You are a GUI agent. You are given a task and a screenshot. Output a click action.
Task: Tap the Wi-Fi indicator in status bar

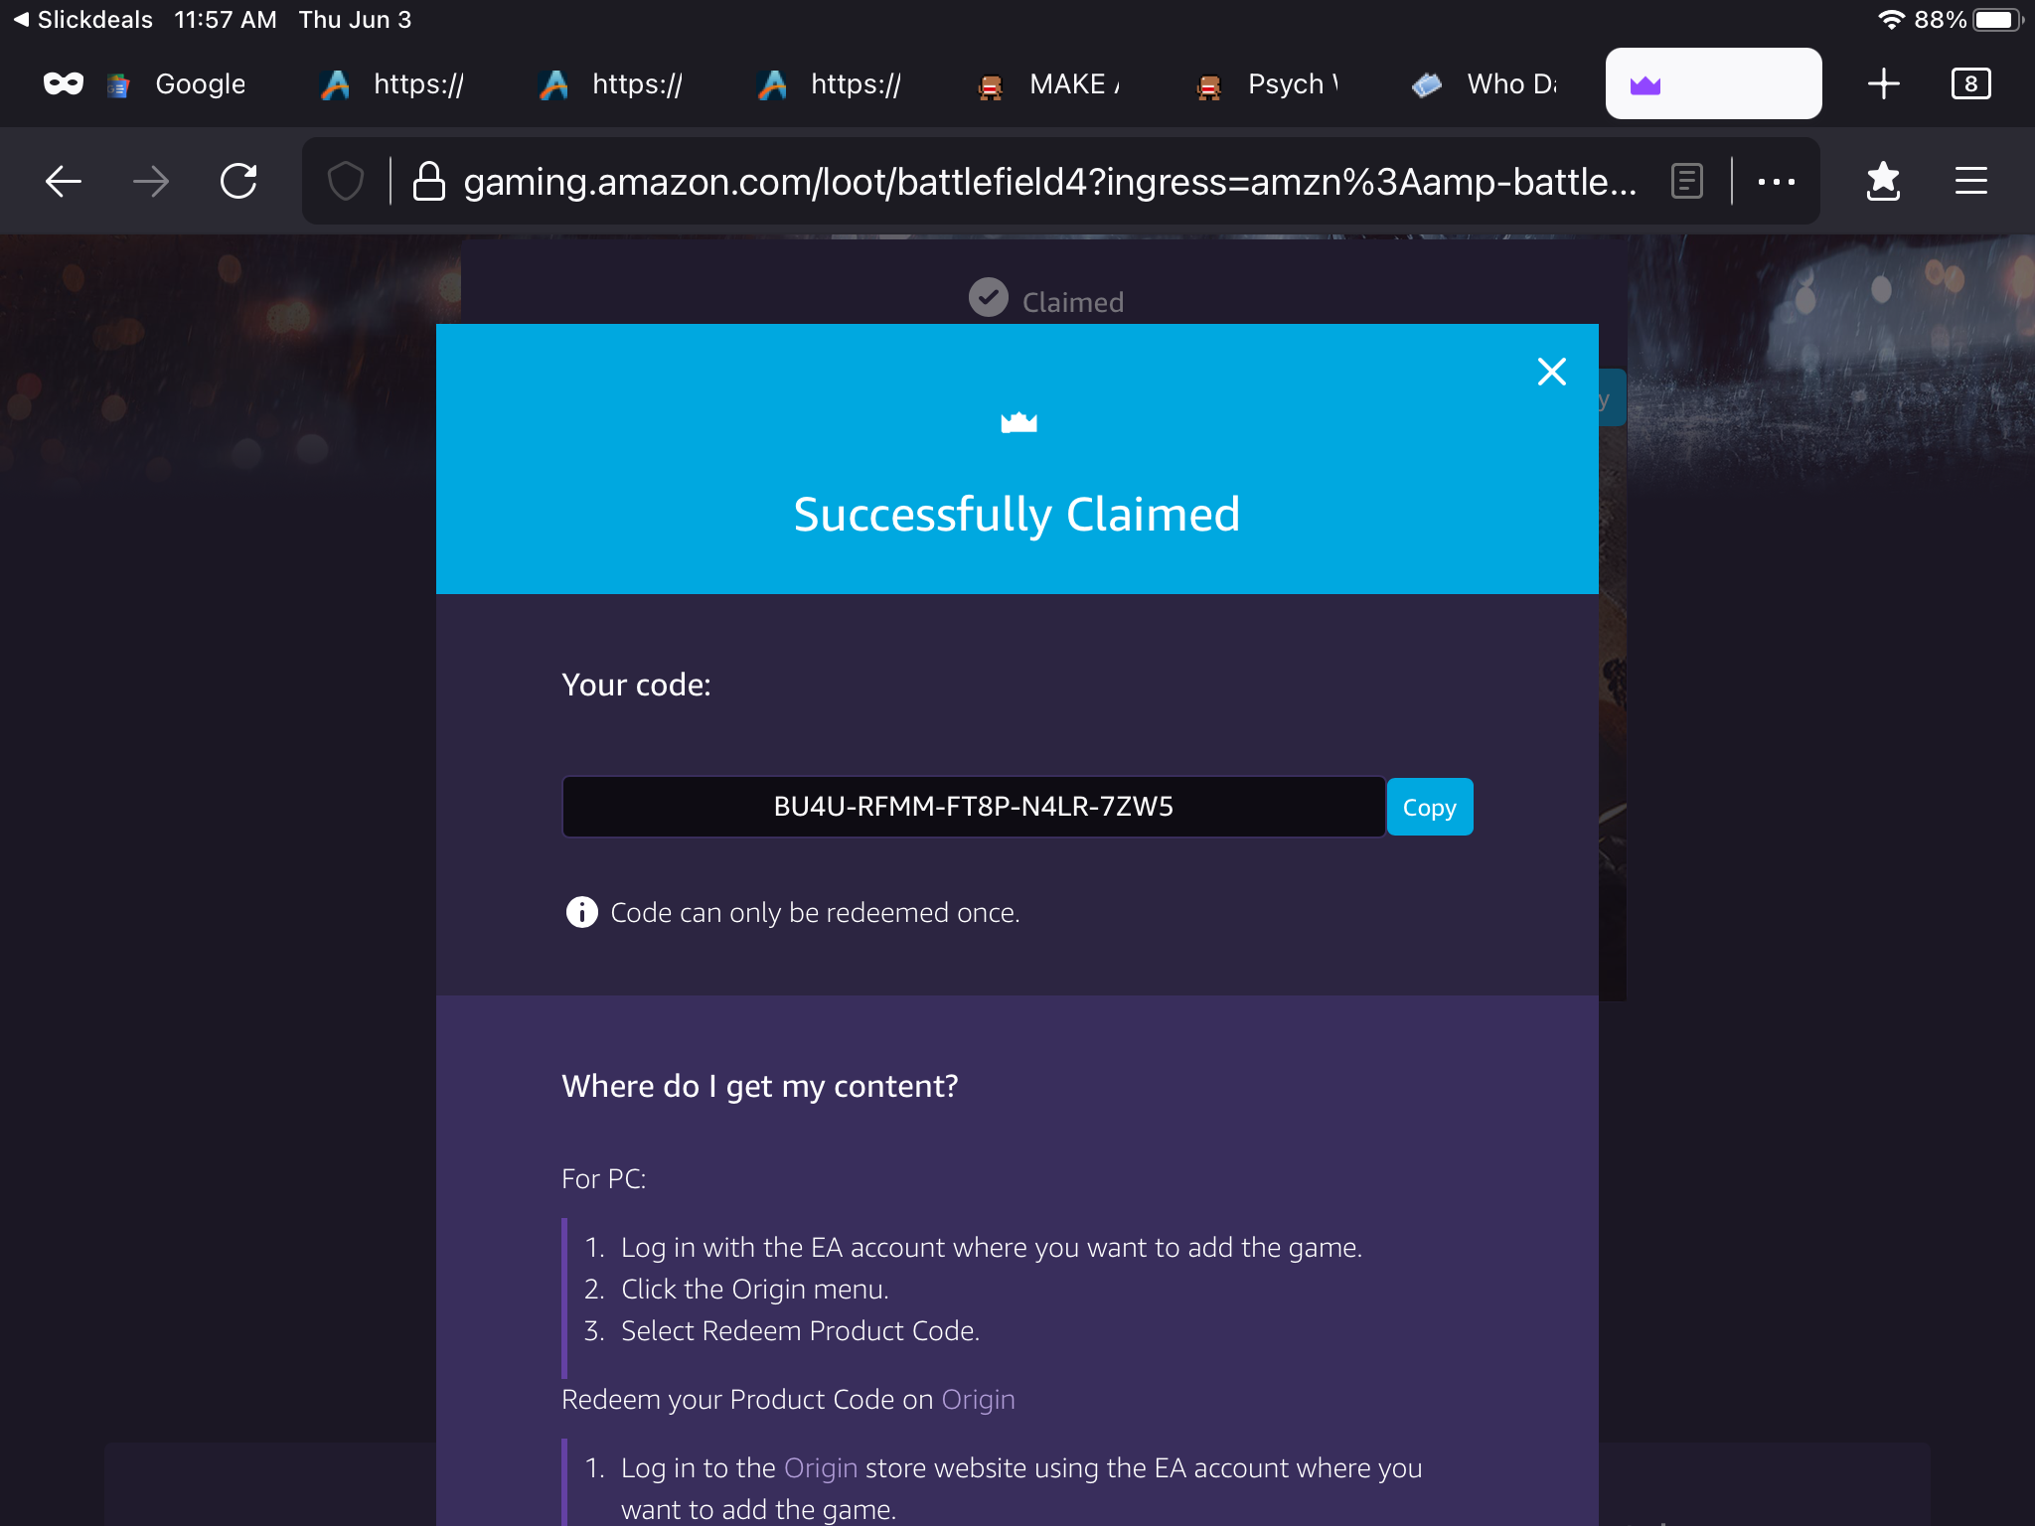(1890, 20)
